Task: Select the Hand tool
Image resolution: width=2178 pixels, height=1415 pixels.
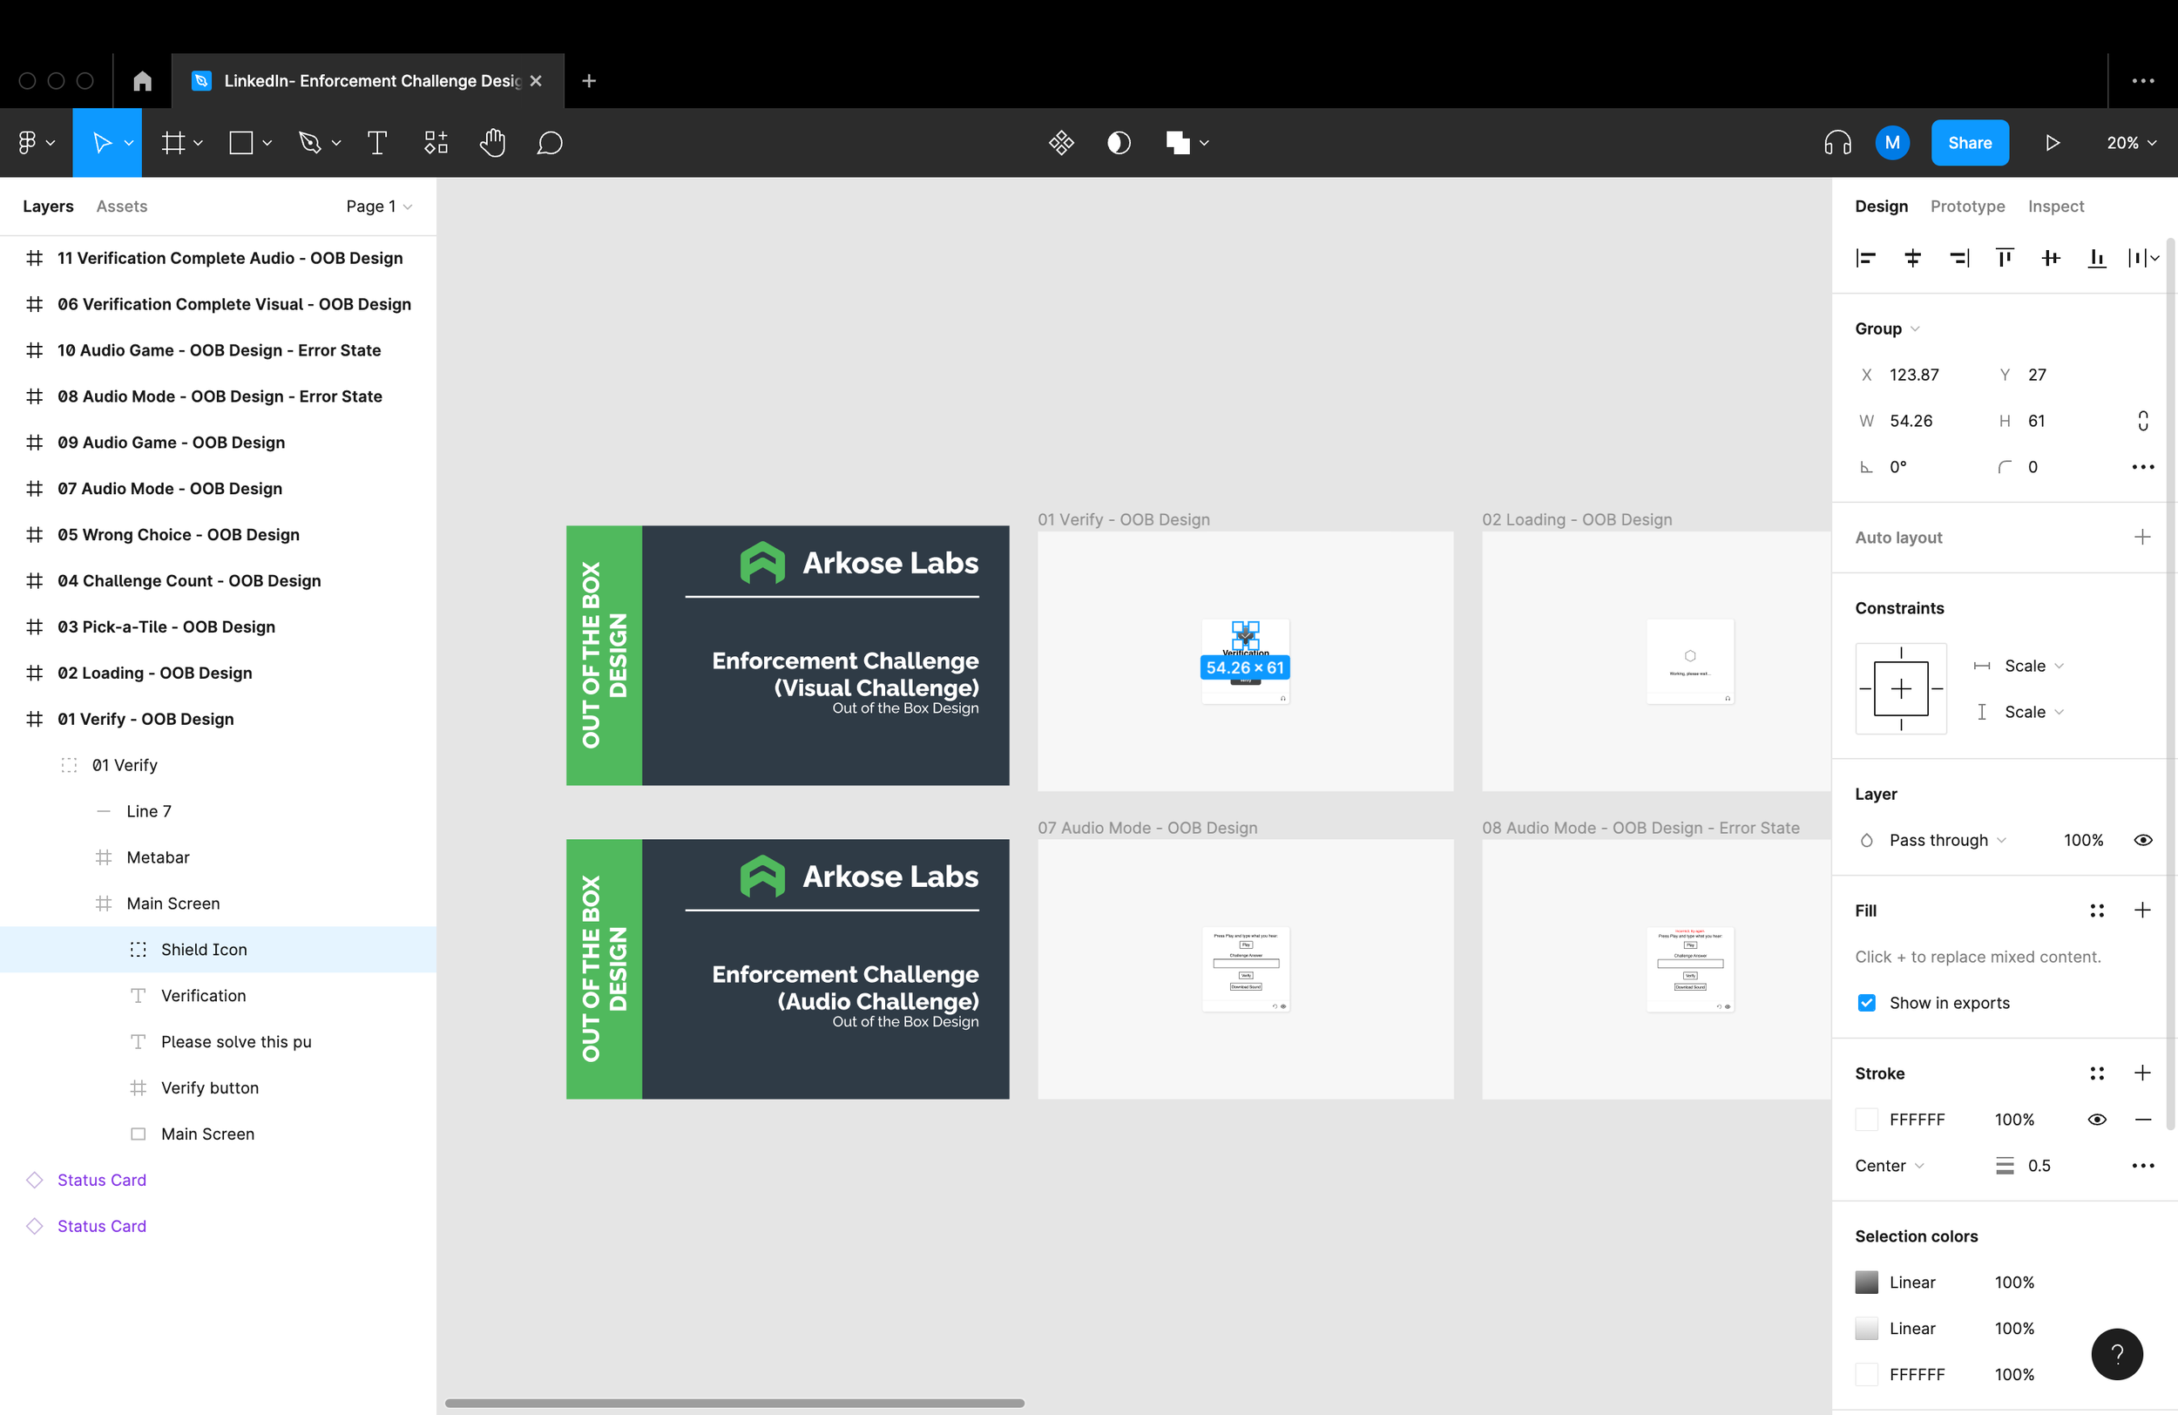Action: (492, 143)
